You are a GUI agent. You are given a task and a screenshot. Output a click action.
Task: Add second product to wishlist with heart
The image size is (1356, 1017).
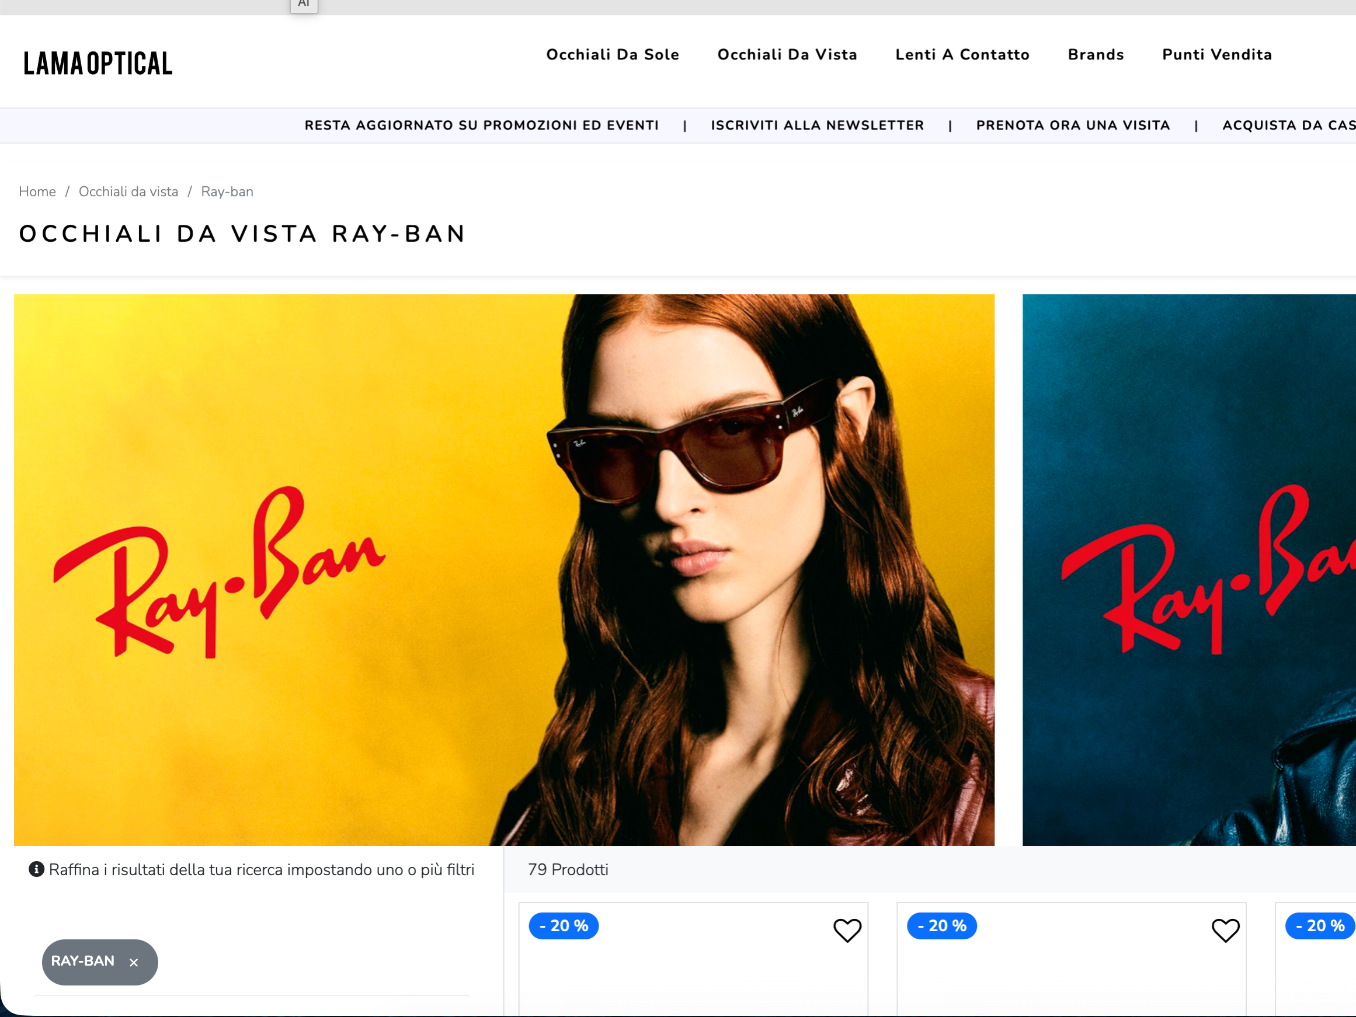click(1225, 930)
